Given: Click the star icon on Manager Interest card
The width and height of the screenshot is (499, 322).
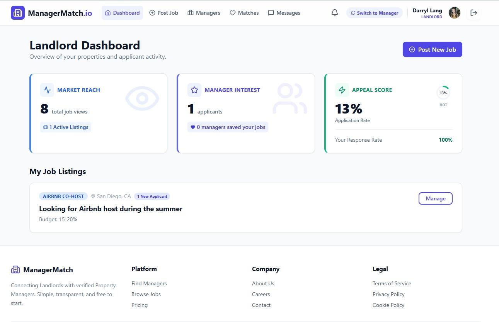Looking at the screenshot, I should point(194,90).
